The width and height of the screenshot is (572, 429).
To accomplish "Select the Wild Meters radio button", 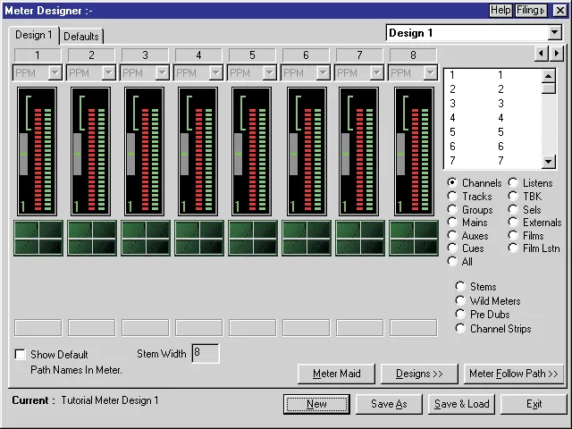I will (x=460, y=300).
